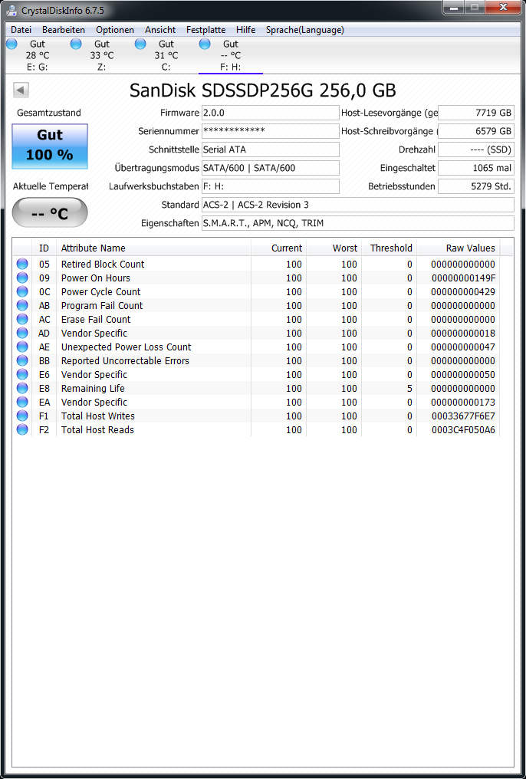Screen dimensions: 526x779
Task: Click status orb of Power On Hours
Action: (x=22, y=278)
